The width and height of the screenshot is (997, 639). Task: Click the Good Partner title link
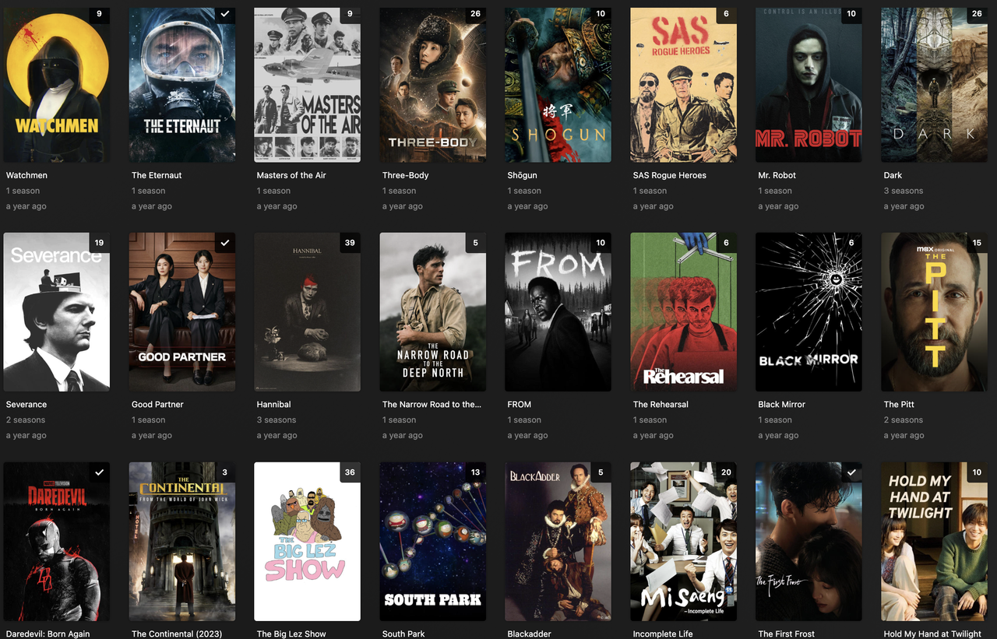pyautogui.click(x=157, y=405)
